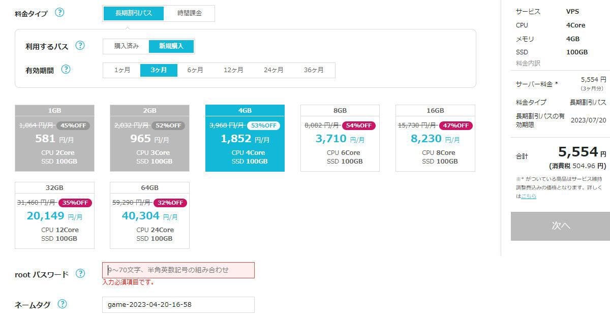Screen dimensions: 610x320
Task: Set validity period to 36ヶ月
Action: point(314,70)
